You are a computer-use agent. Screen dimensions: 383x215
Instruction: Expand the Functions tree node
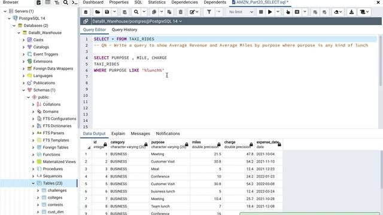34,155
